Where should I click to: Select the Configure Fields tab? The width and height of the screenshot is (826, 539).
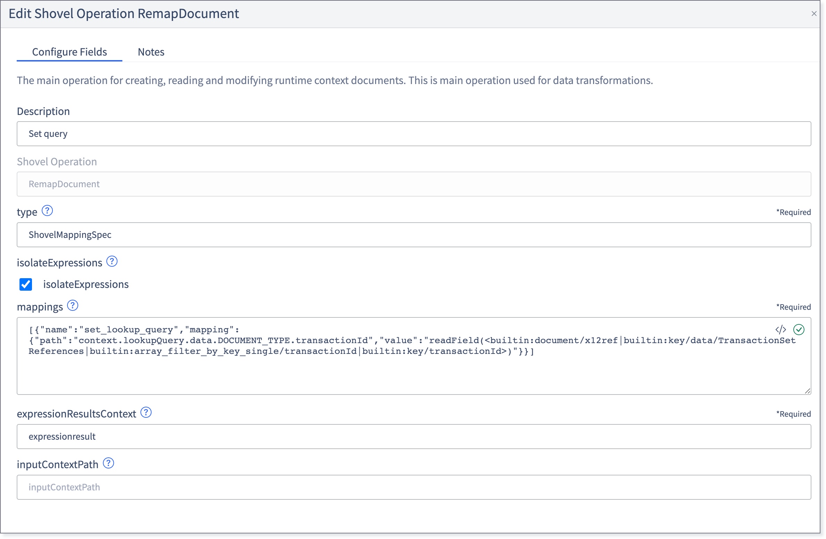(70, 52)
